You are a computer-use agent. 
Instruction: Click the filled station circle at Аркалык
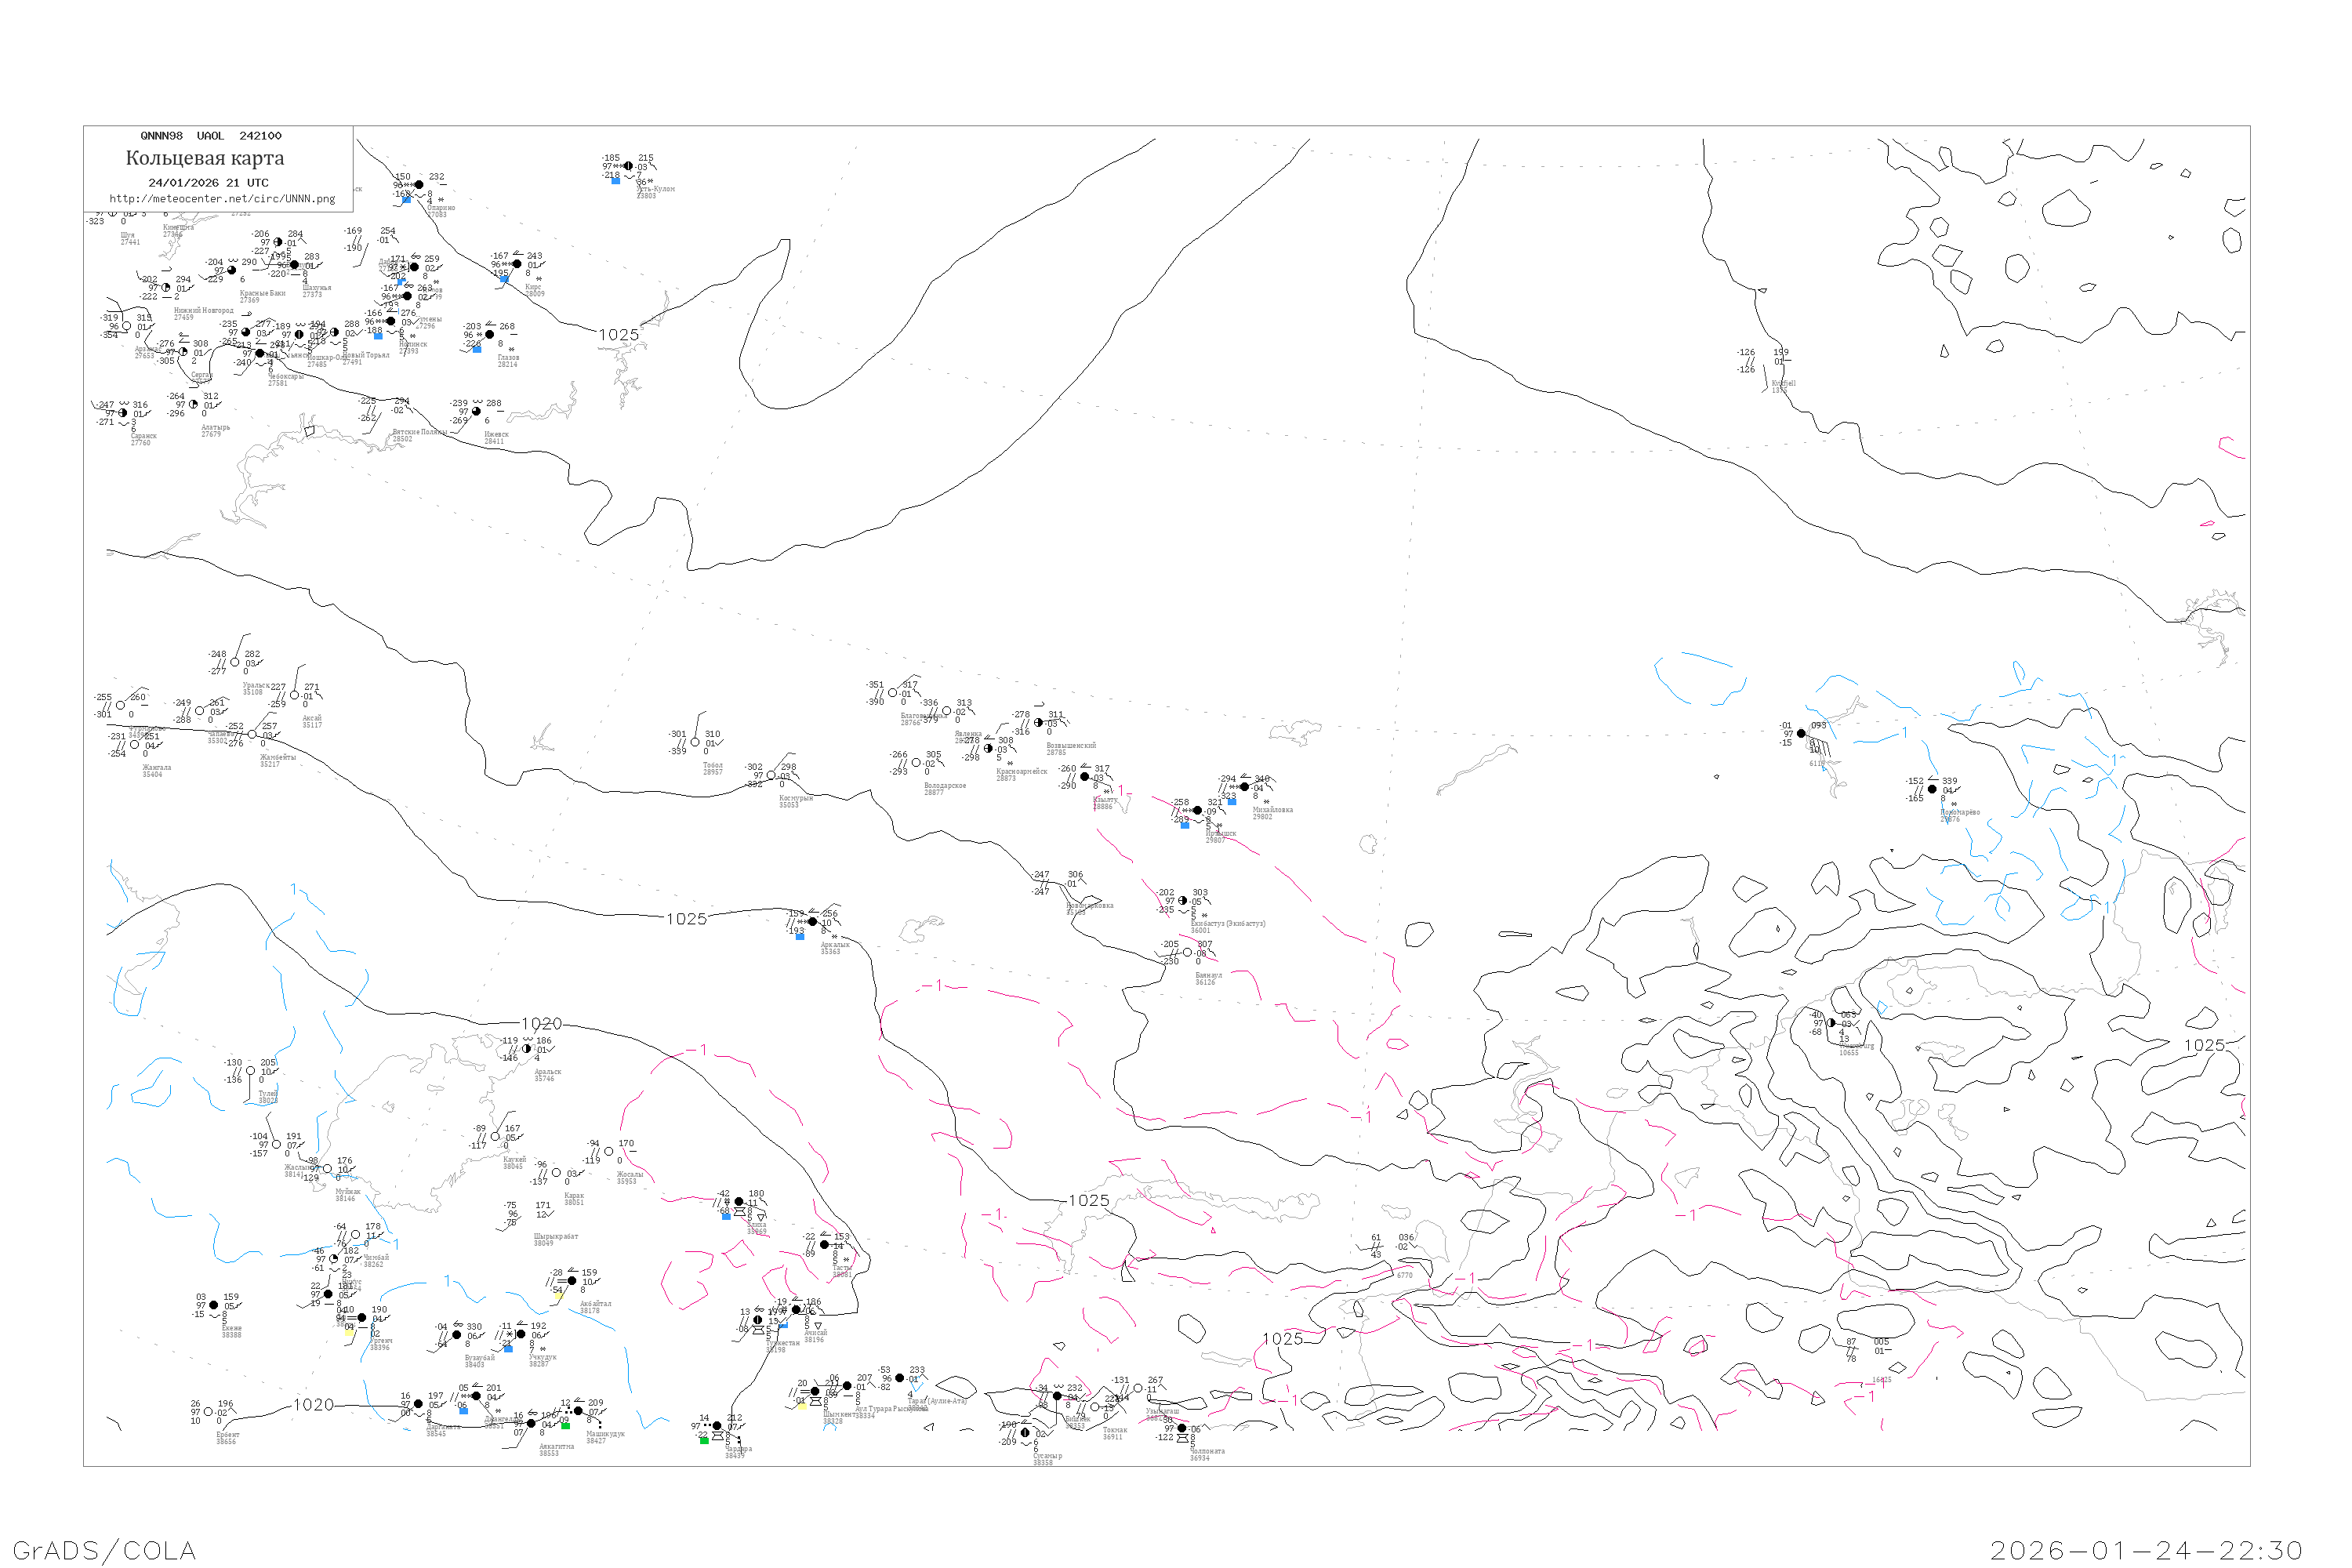point(813,922)
